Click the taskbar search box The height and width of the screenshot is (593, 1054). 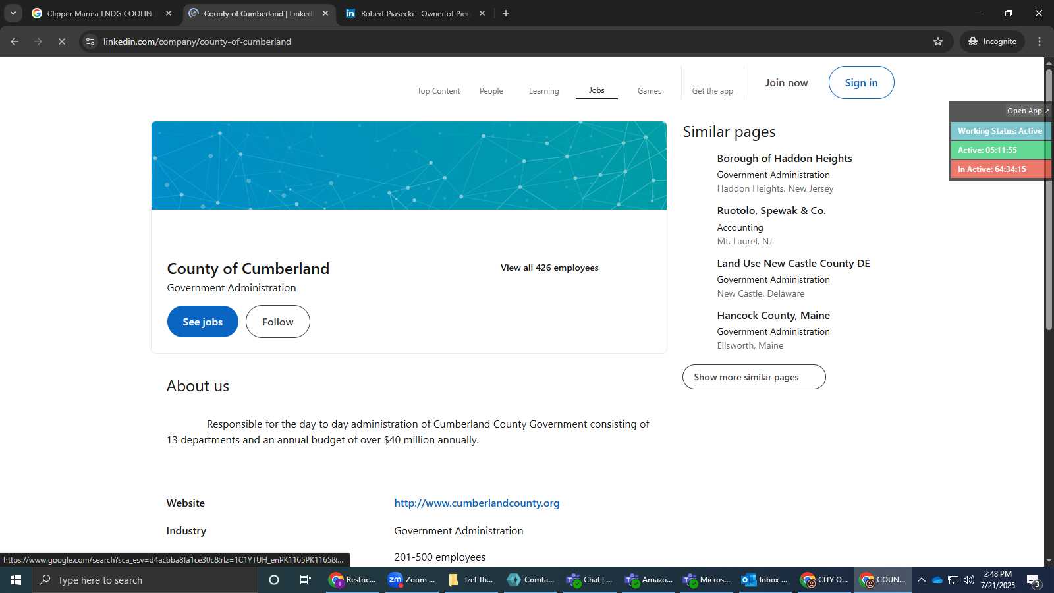(145, 580)
